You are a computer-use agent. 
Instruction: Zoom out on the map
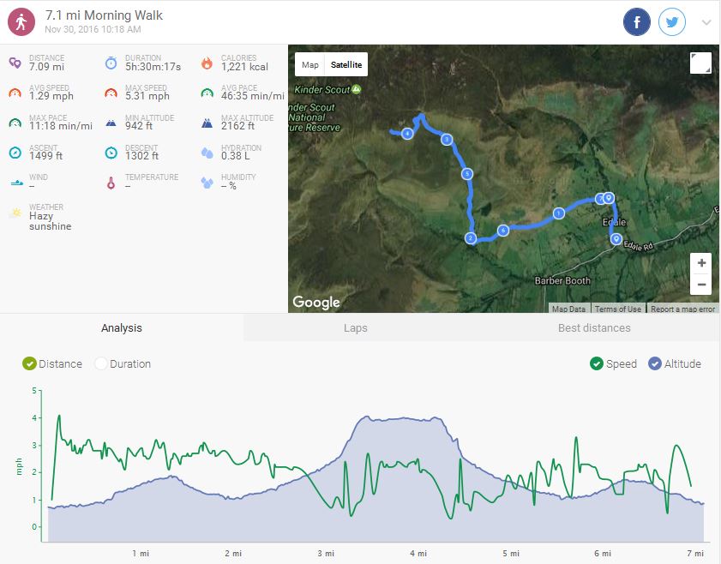[x=701, y=285]
